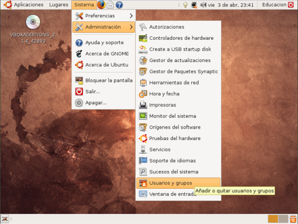This screenshot has height=224, width=298.
Task: Click the date and time clock
Action: click(231, 5)
